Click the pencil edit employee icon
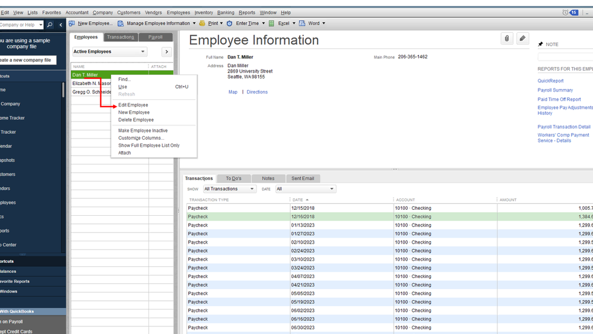593x334 pixels. click(x=522, y=39)
